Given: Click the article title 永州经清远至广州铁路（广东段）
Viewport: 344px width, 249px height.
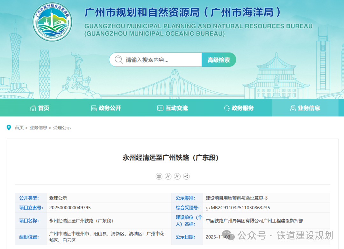Looking at the screenshot, I should tap(172, 157).
